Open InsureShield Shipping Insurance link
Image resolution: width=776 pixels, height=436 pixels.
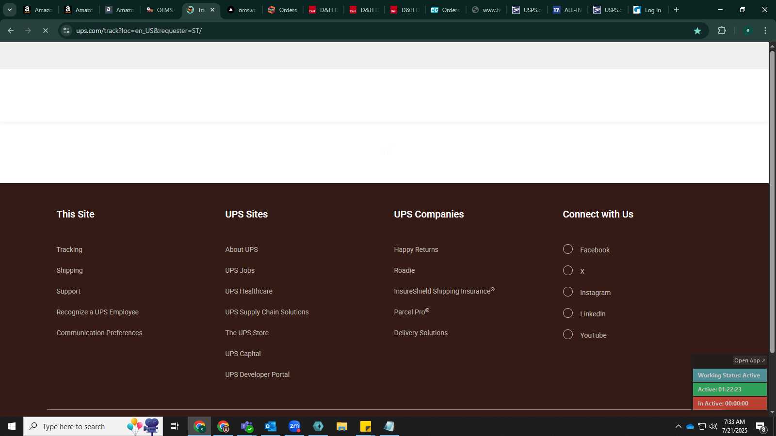[x=444, y=291]
